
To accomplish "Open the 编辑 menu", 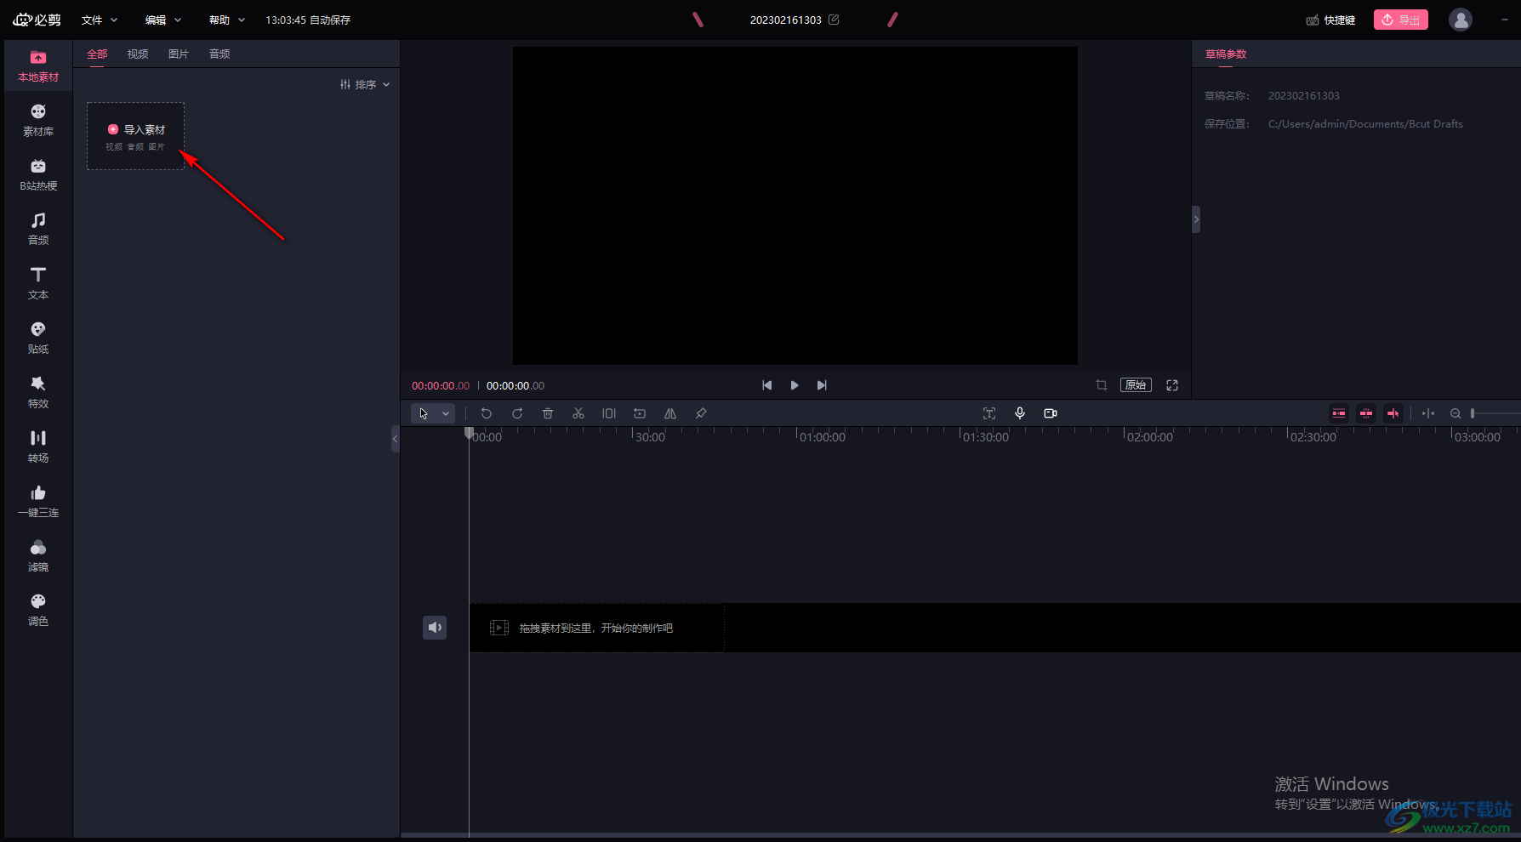I will coord(163,20).
